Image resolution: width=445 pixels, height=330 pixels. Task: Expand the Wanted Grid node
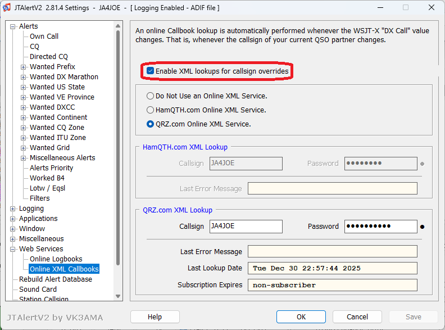tap(23, 148)
